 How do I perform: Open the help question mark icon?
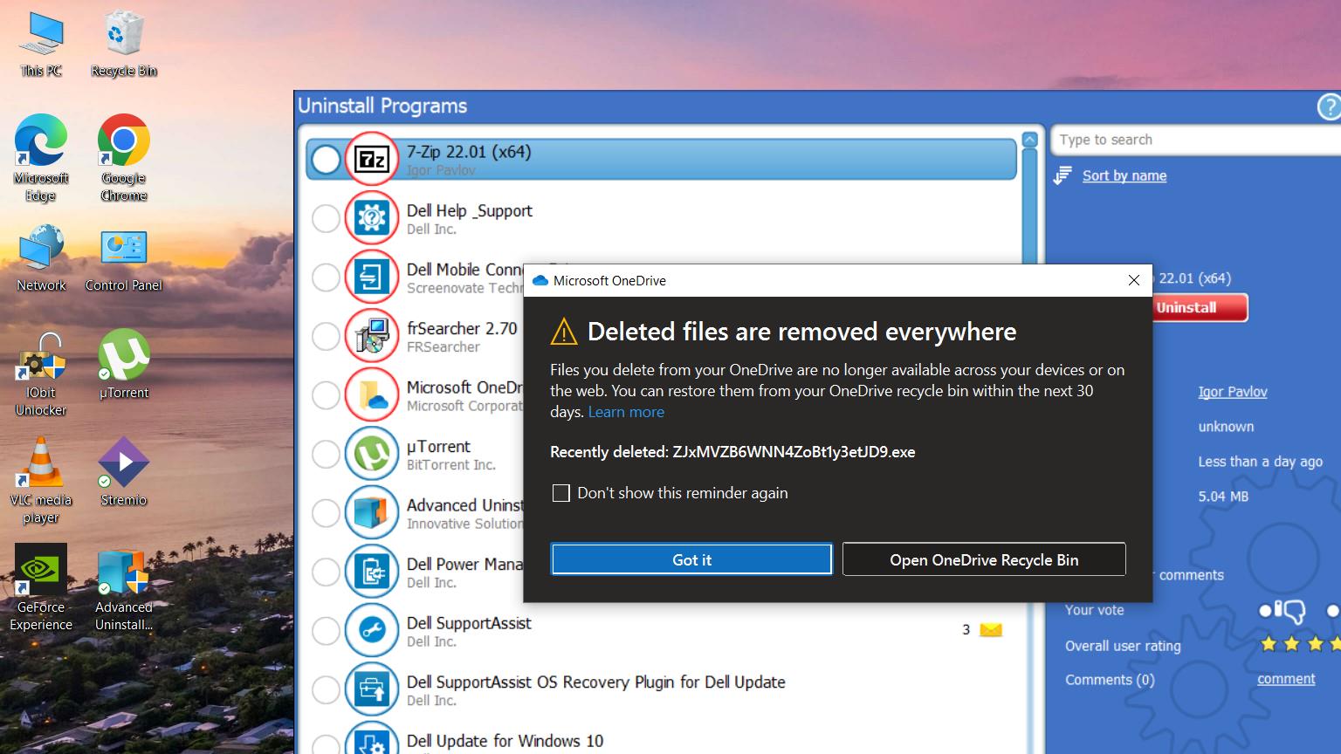pyautogui.click(x=1328, y=107)
